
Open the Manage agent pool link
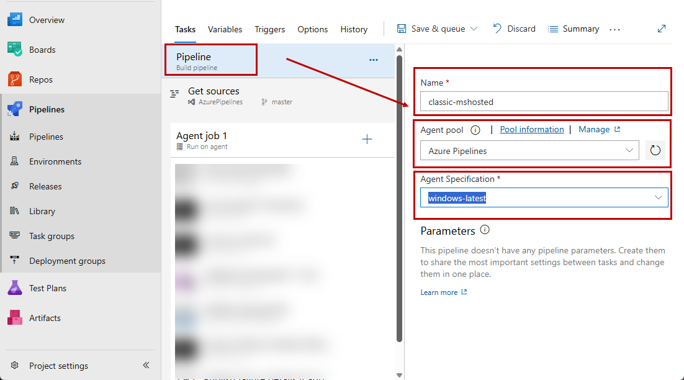pos(599,129)
